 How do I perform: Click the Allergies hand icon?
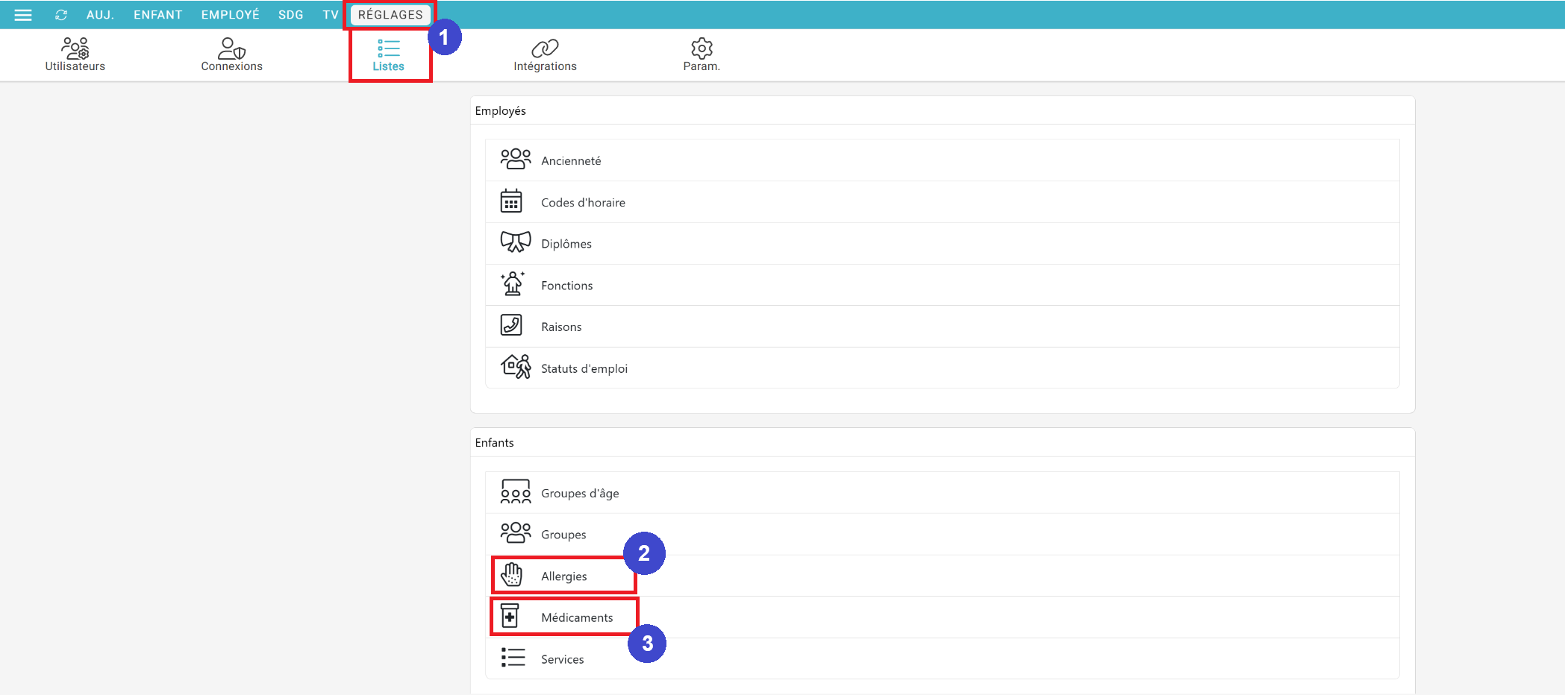512,575
